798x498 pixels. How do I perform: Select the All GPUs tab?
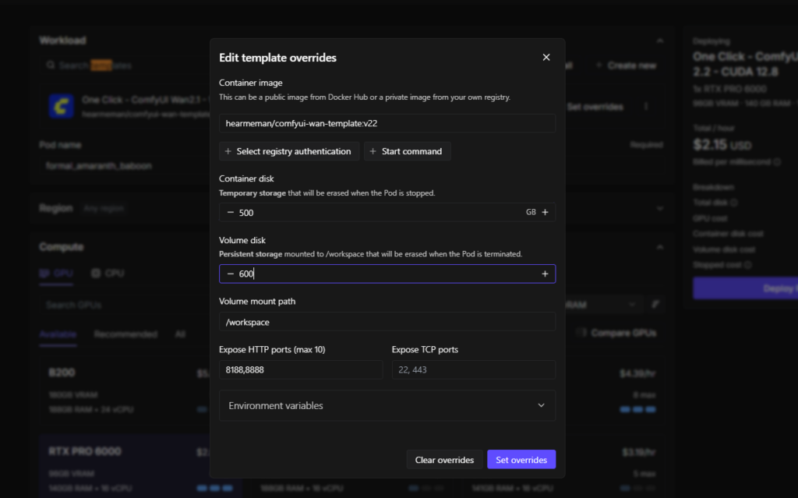coord(180,334)
